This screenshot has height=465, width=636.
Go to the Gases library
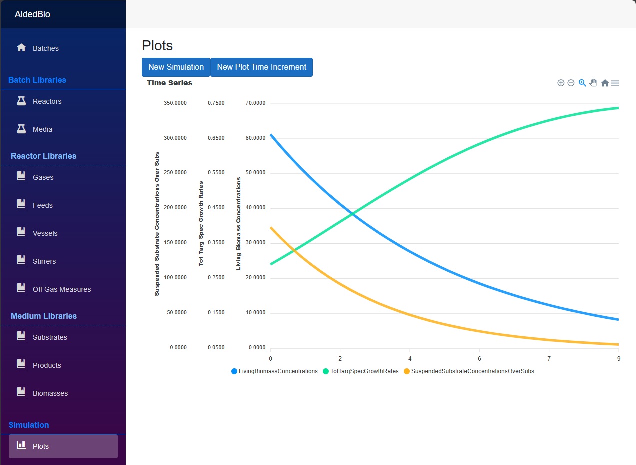[63, 177]
